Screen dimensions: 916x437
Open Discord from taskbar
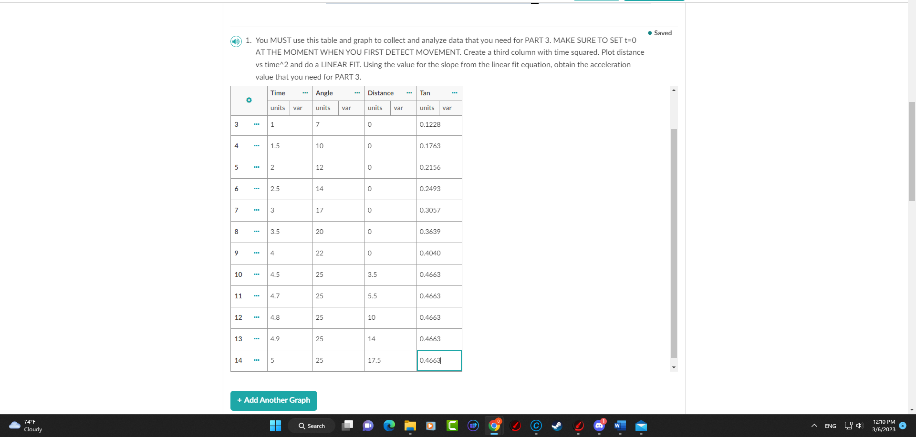pos(599,426)
